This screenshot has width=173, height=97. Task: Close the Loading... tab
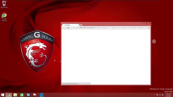pyautogui.click(x=78, y=25)
